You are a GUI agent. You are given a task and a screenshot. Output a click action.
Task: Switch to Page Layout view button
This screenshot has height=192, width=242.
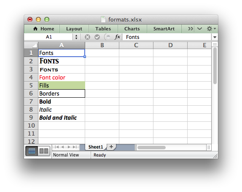44,151
